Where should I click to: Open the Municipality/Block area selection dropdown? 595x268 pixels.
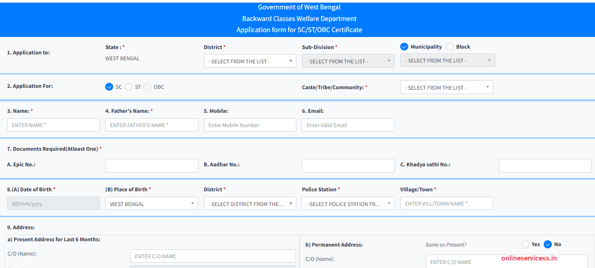click(x=447, y=60)
